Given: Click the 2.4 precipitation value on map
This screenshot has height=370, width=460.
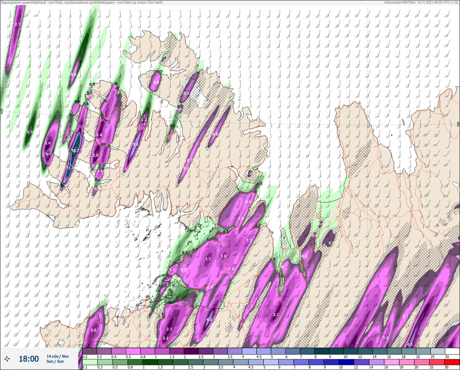Looking at the screenshot, I should [100, 135].
